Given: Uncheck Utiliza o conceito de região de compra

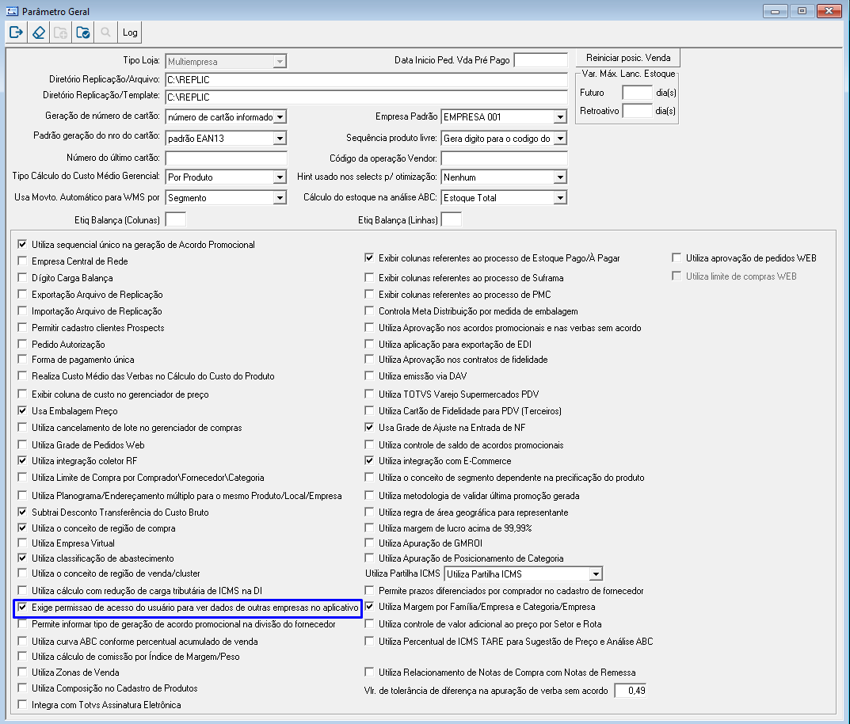Looking at the screenshot, I should pyautogui.click(x=22, y=528).
